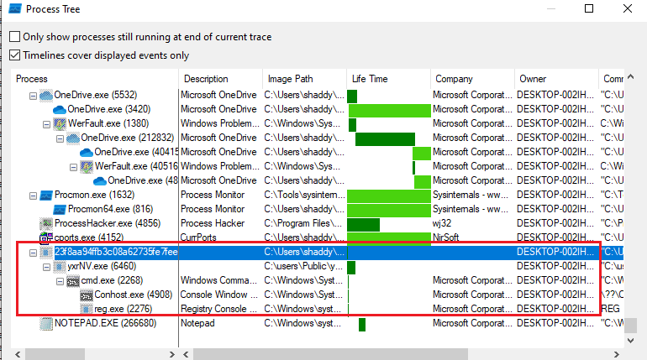Click the Procmon64.exe (816) icon

(x=60, y=209)
